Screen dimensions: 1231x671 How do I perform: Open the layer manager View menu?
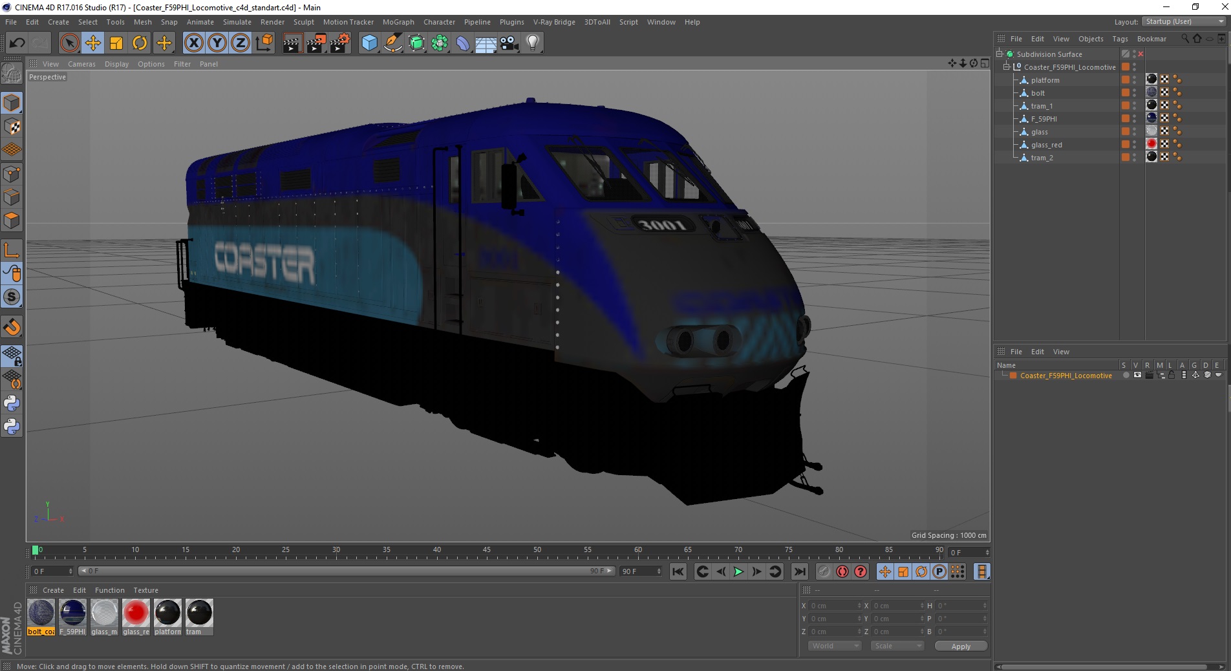point(1061,352)
